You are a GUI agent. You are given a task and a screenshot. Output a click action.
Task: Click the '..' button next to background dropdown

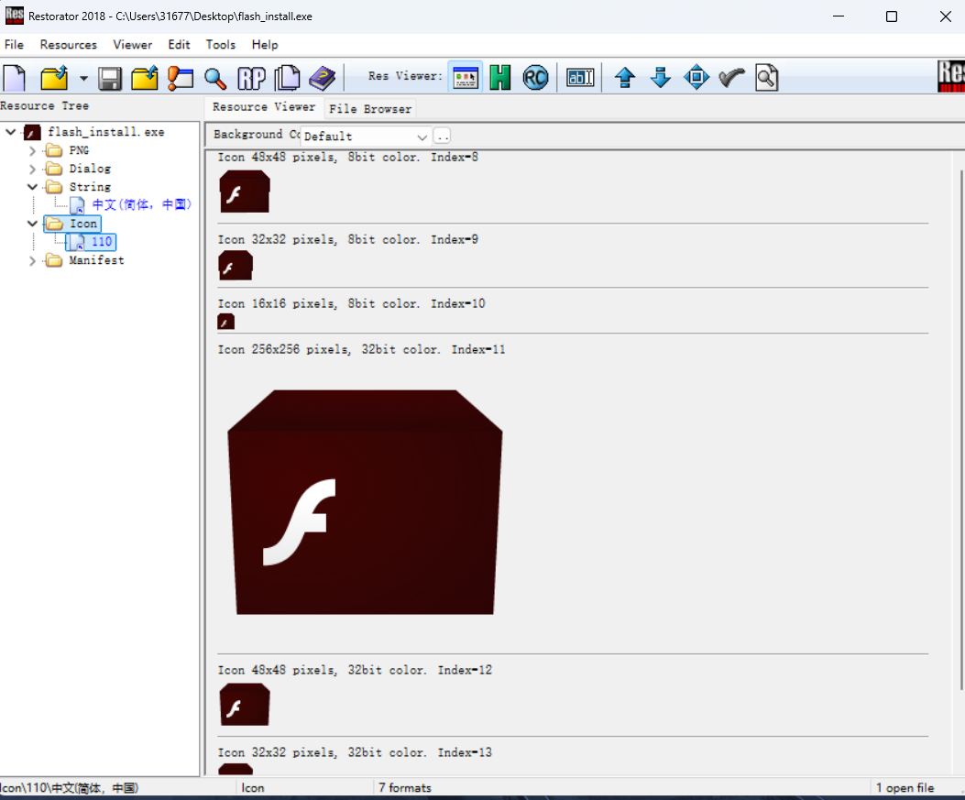(442, 136)
